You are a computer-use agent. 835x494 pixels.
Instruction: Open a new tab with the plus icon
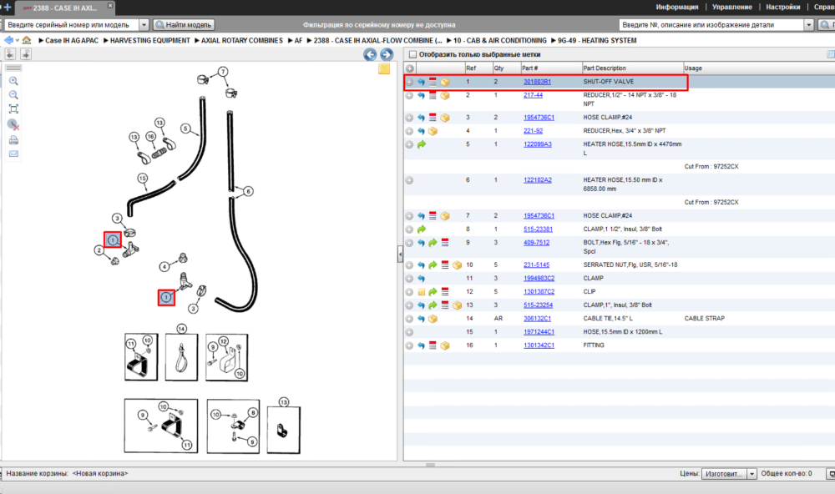click(8, 8)
